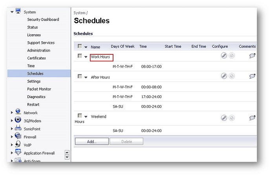Click the SonicPoint icon in sidebar
Viewport: 271px width, 176px height.
coord(18,129)
